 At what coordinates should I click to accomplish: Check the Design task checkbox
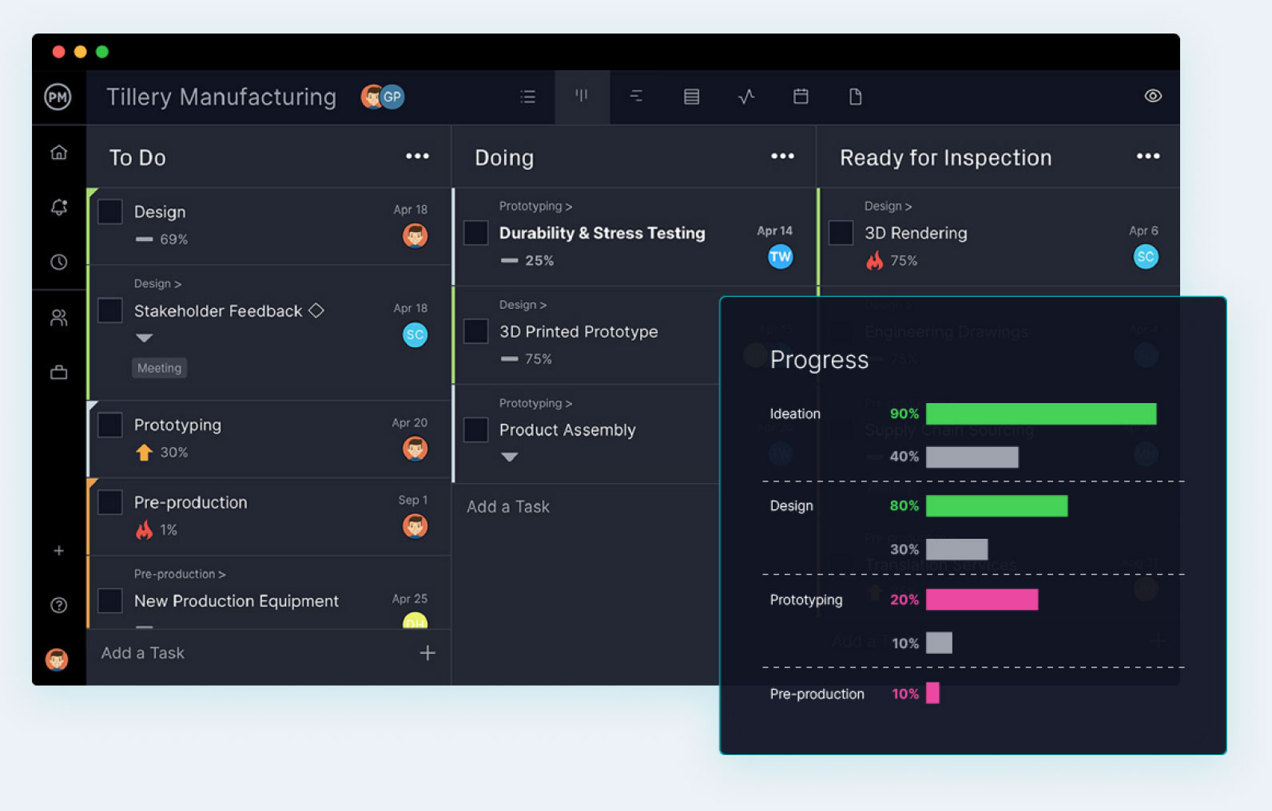pyautogui.click(x=109, y=212)
